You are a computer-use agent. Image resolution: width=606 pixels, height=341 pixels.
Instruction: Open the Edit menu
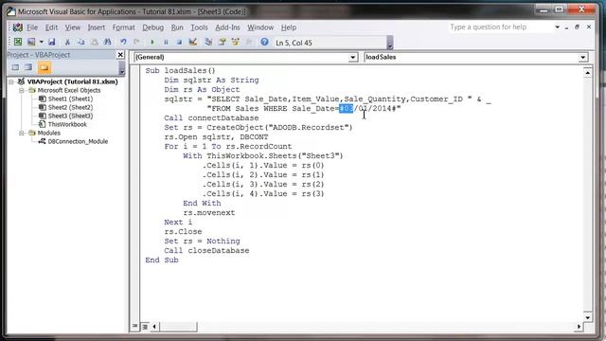click(x=51, y=27)
